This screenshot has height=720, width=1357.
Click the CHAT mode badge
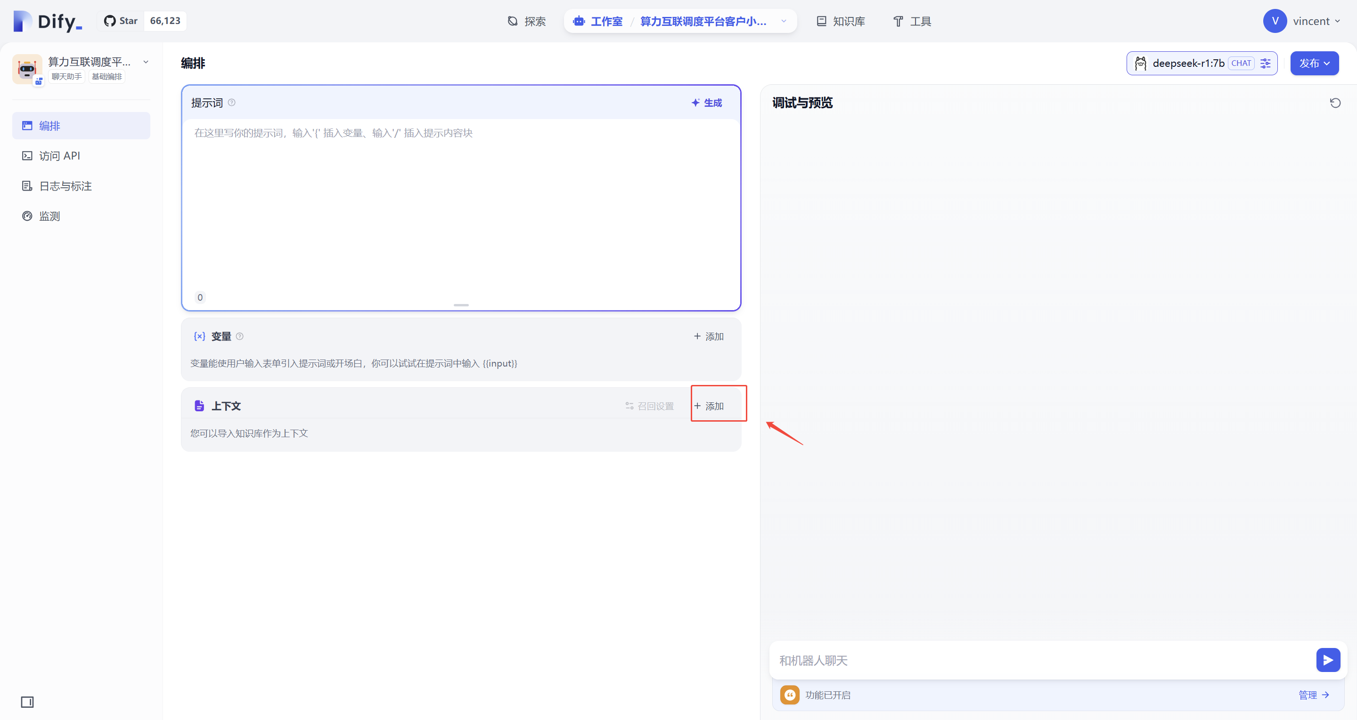[x=1241, y=63]
